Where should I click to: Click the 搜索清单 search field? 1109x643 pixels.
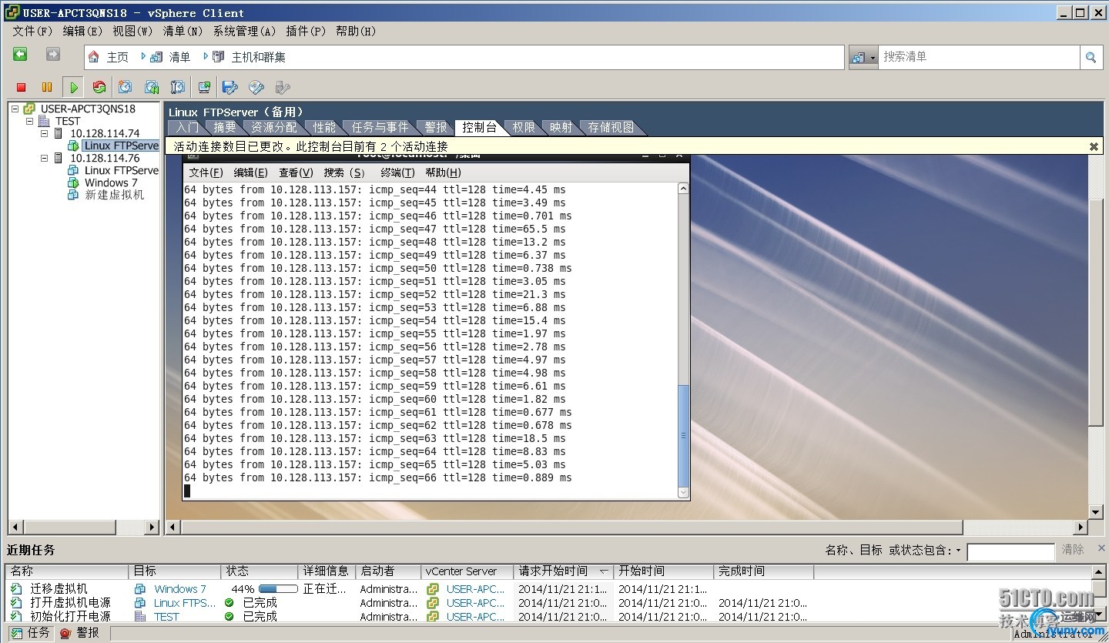coord(978,57)
